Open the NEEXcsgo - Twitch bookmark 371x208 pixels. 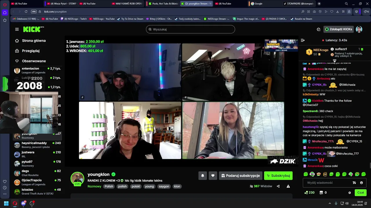73,19
